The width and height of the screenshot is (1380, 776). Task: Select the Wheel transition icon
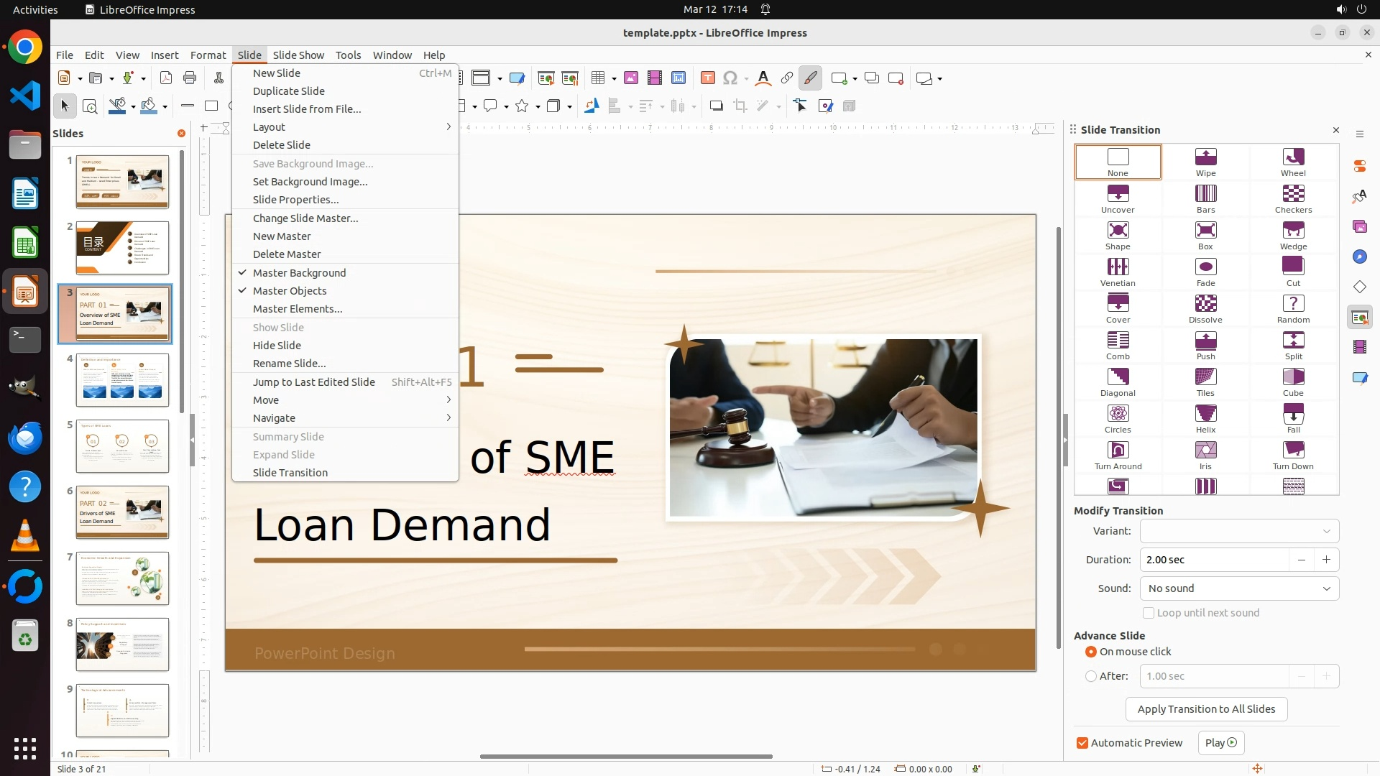pos(1293,162)
